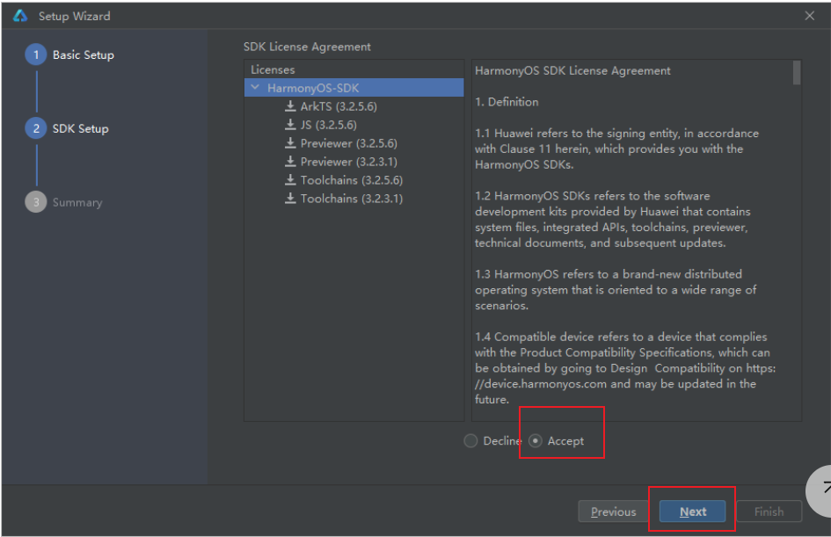Click download icon beside Toolchains (3.2.5.6)
This screenshot has width=831, height=537.
(x=290, y=180)
